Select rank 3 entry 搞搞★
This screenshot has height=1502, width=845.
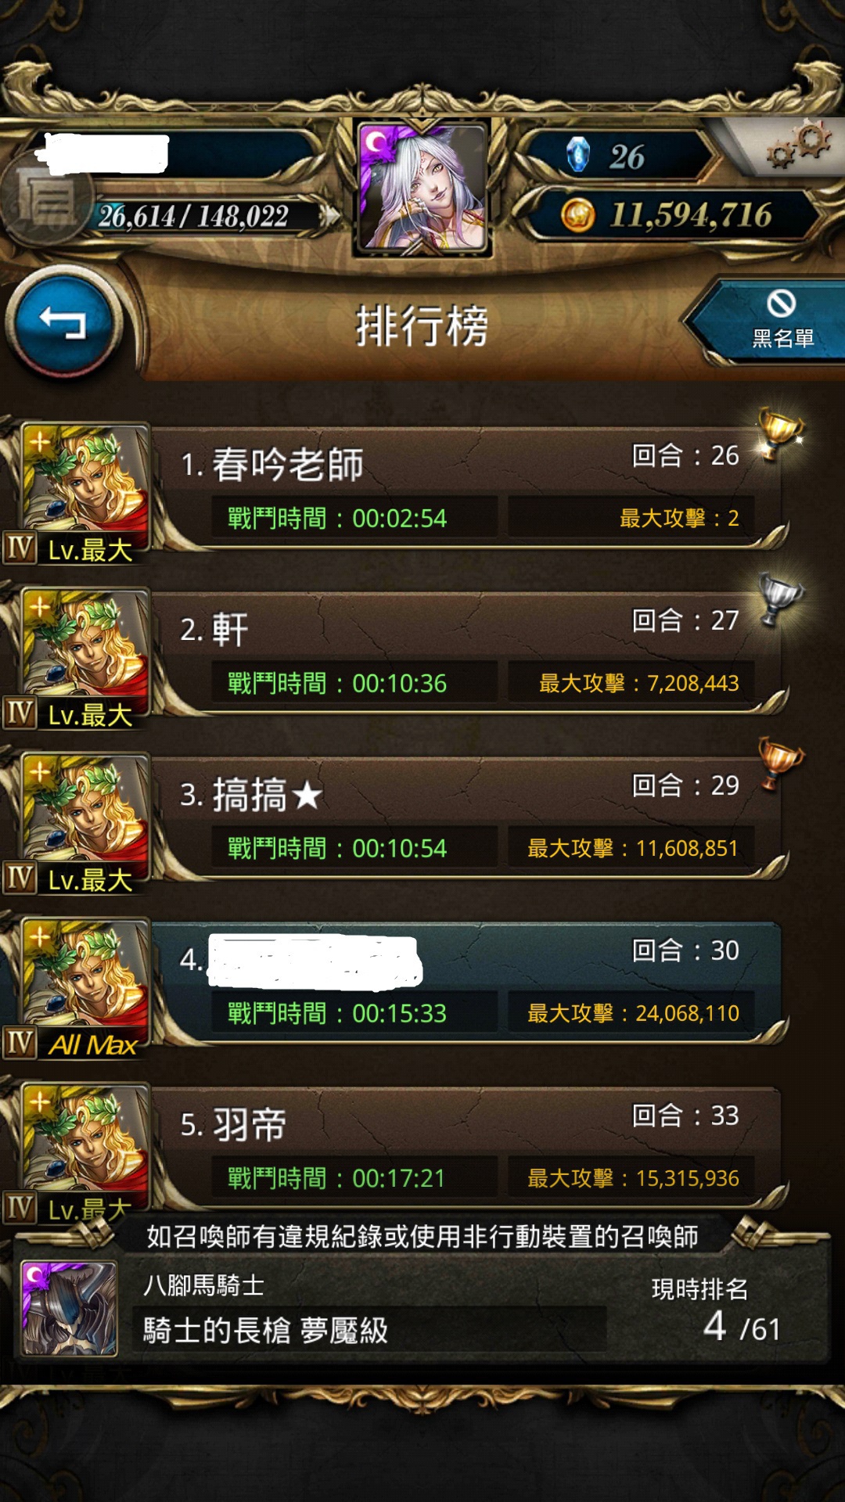tap(469, 817)
